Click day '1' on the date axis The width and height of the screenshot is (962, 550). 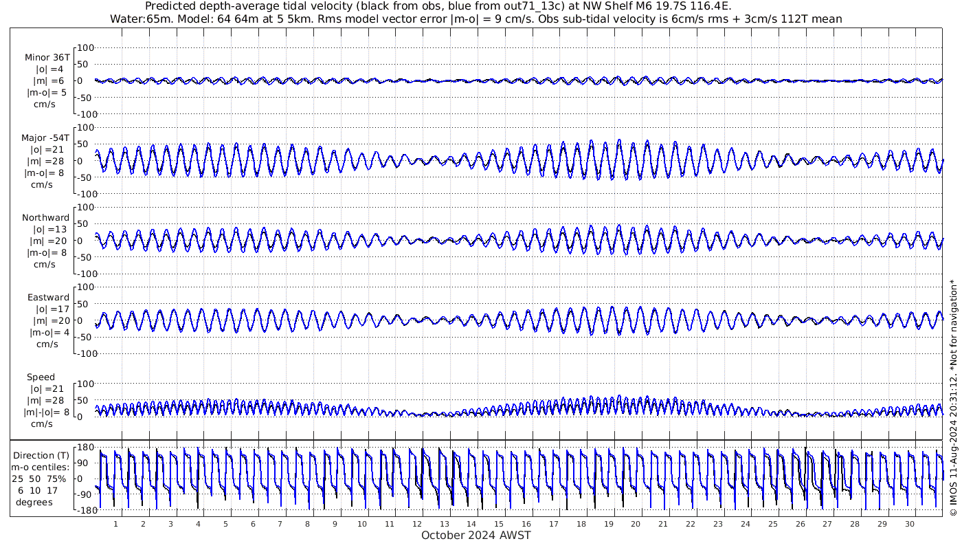(115, 524)
